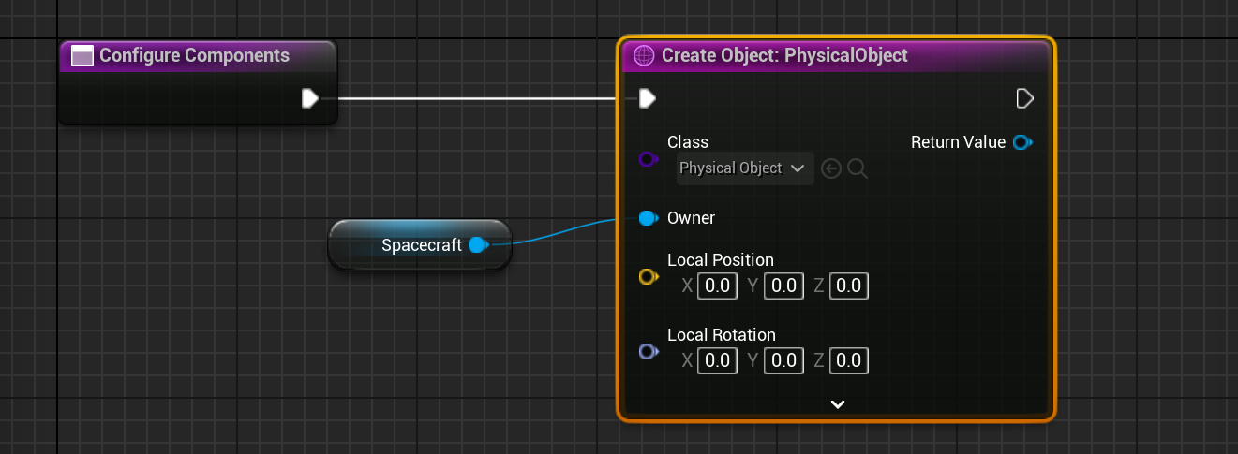Click the browse magnifier icon beside Class

858,168
